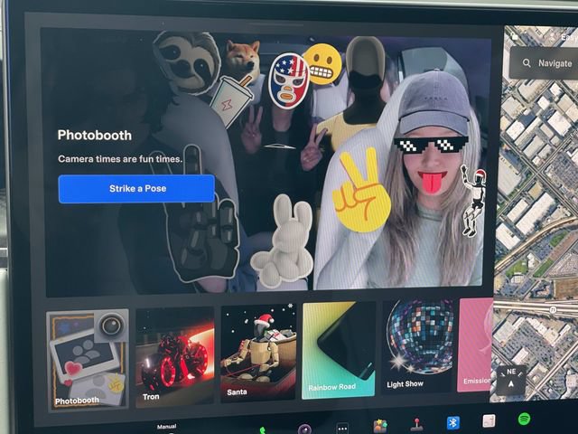Open the Emissions tile
This screenshot has height=434, width=578.
click(x=475, y=344)
